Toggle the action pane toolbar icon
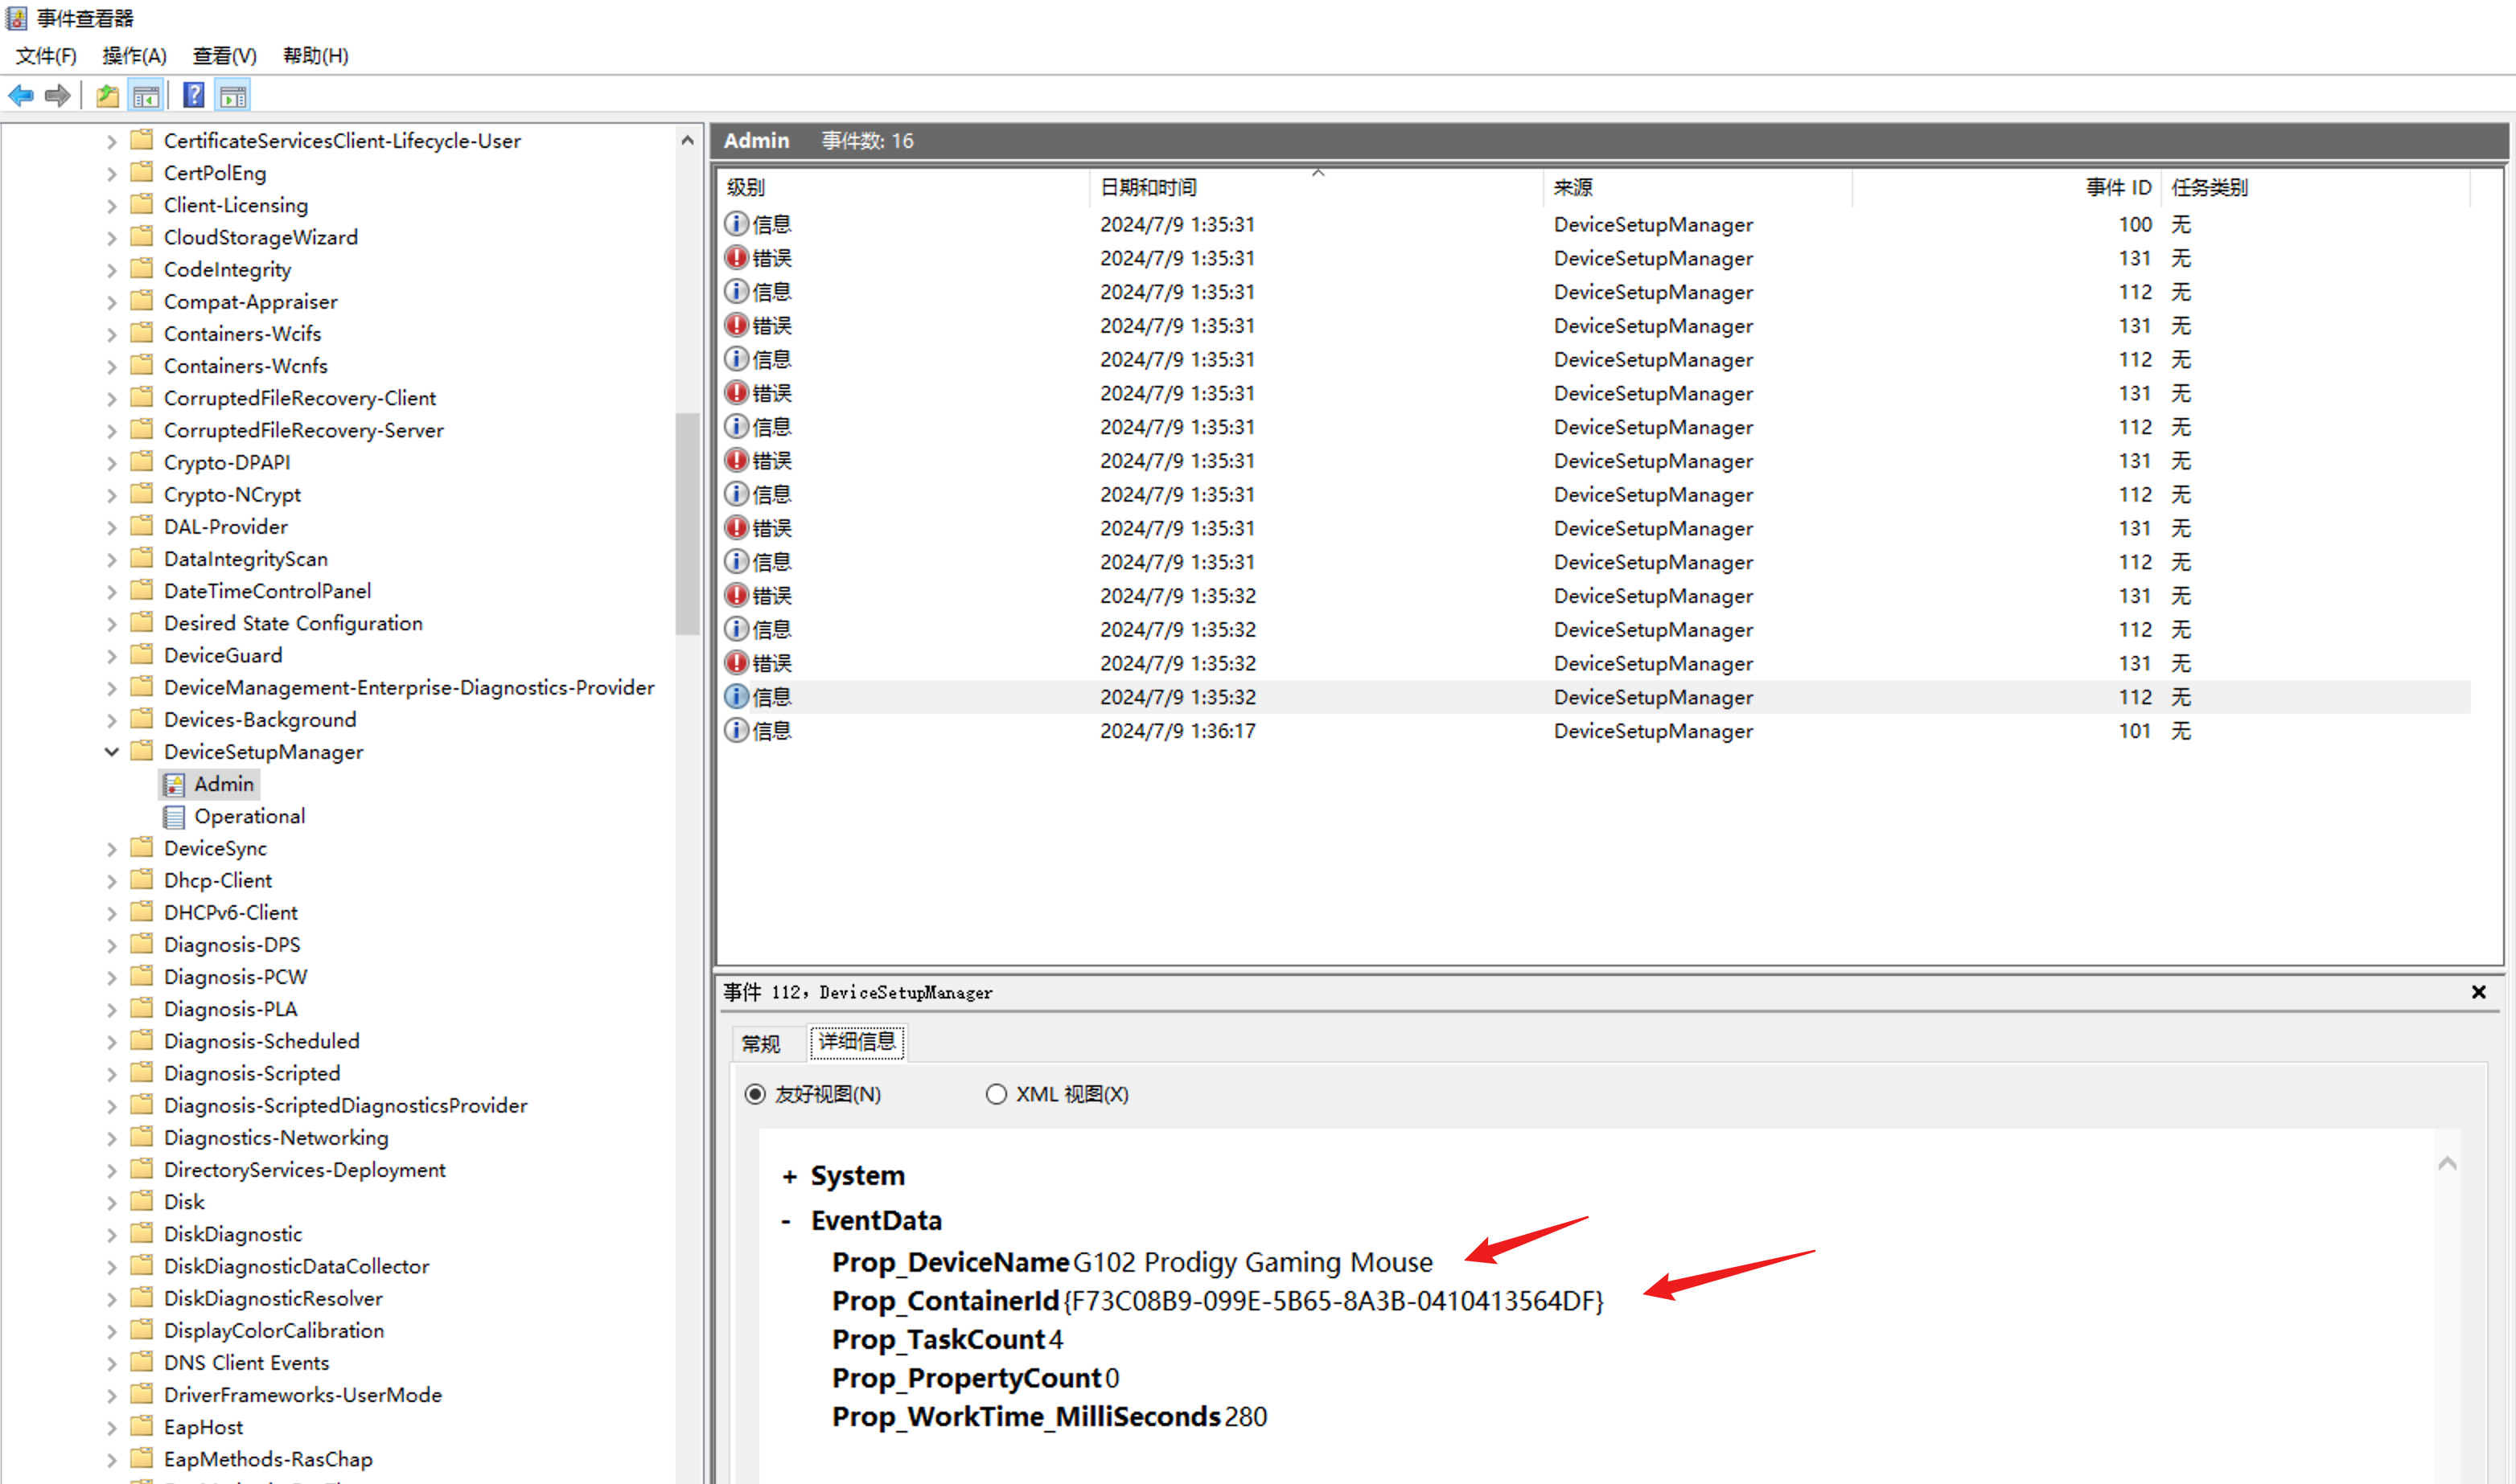Viewport: 2516px width, 1484px height. coord(233,96)
